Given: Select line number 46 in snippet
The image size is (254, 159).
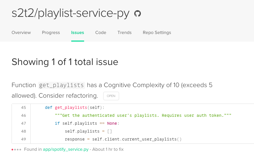Looking at the screenshot, I should point(23,115).
